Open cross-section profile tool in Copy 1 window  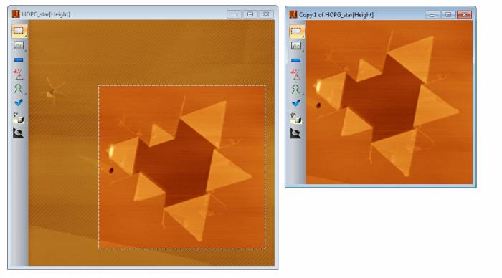click(x=296, y=46)
